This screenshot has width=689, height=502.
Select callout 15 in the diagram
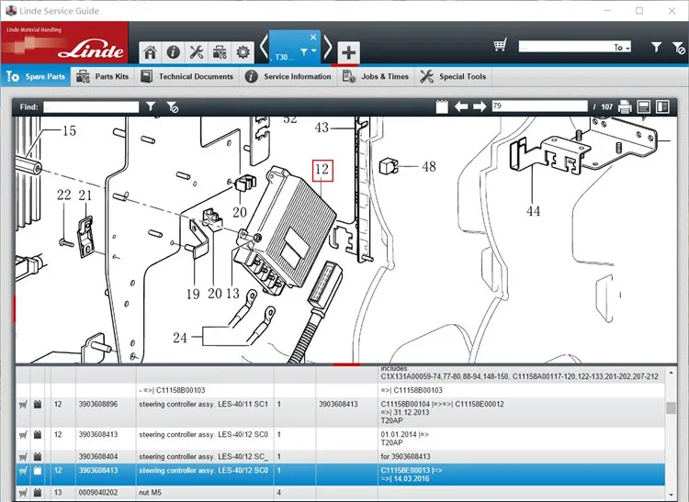tap(70, 130)
